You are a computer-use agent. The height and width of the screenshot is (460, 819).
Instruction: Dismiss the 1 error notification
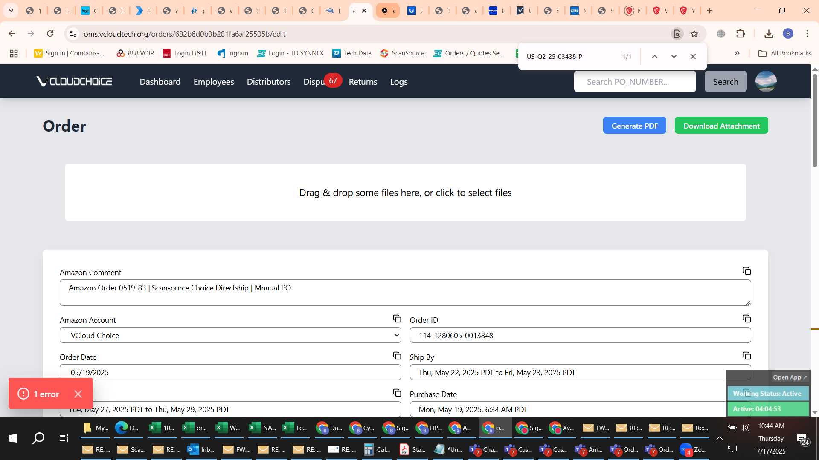(78, 394)
